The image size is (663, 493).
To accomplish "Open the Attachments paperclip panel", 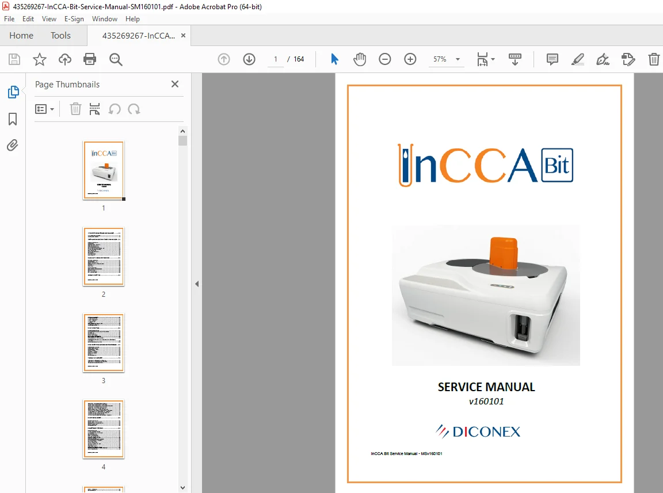I will point(13,146).
